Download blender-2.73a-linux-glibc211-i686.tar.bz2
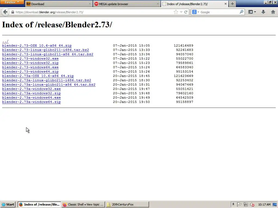The image size is (278, 208). coord(47,80)
